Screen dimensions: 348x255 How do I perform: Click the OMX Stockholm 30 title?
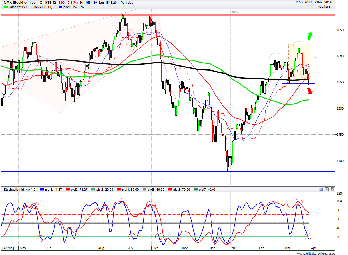tap(20, 3)
